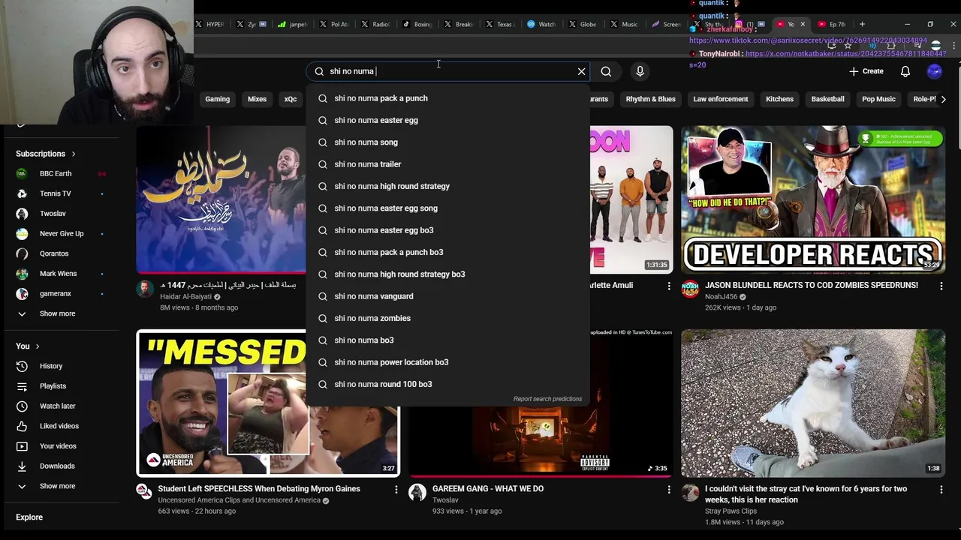Select the xQc category chip
Viewport: 961px width, 540px height.
(x=291, y=99)
